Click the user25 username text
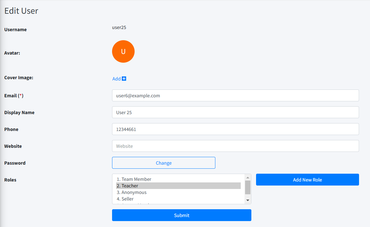370x227 pixels. tap(119, 27)
